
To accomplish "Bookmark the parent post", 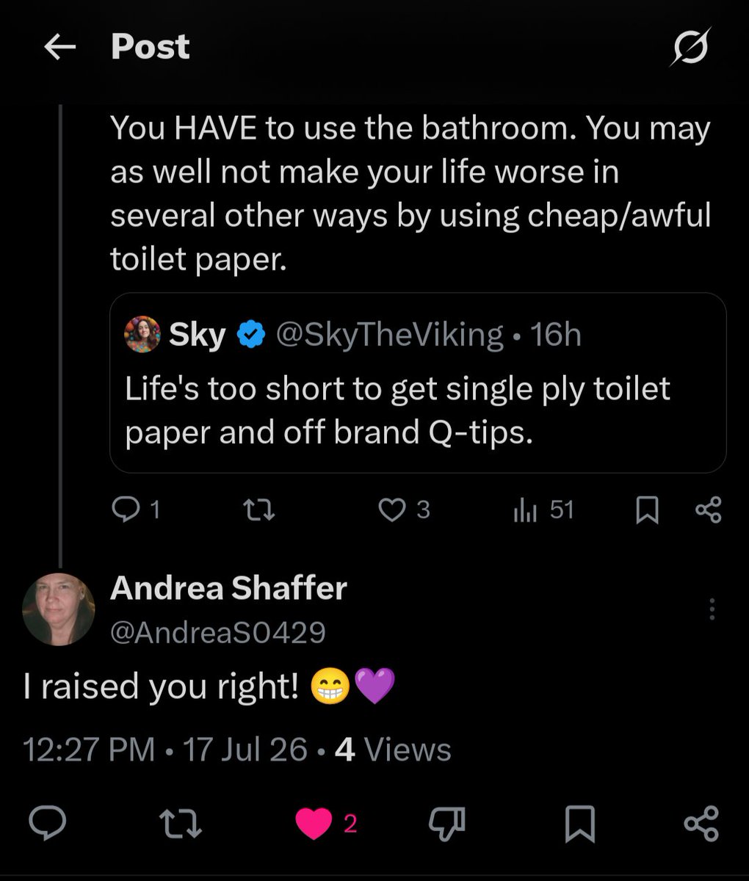I will click(x=646, y=510).
